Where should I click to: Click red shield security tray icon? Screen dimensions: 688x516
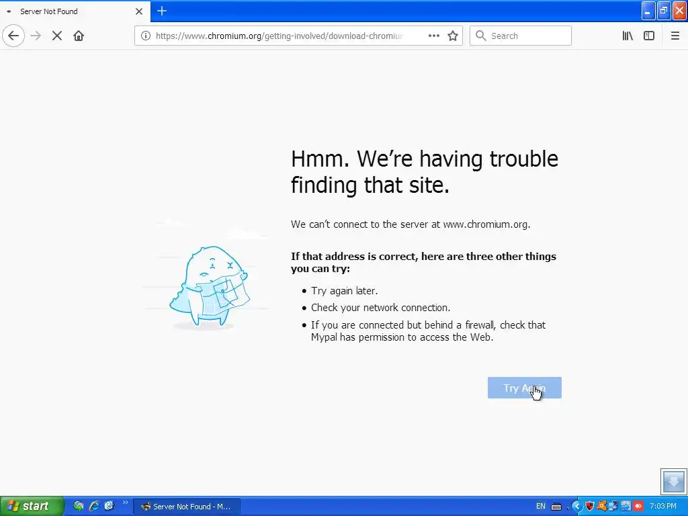click(590, 507)
